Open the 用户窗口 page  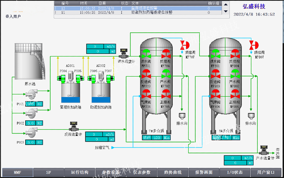[x=266, y=172]
